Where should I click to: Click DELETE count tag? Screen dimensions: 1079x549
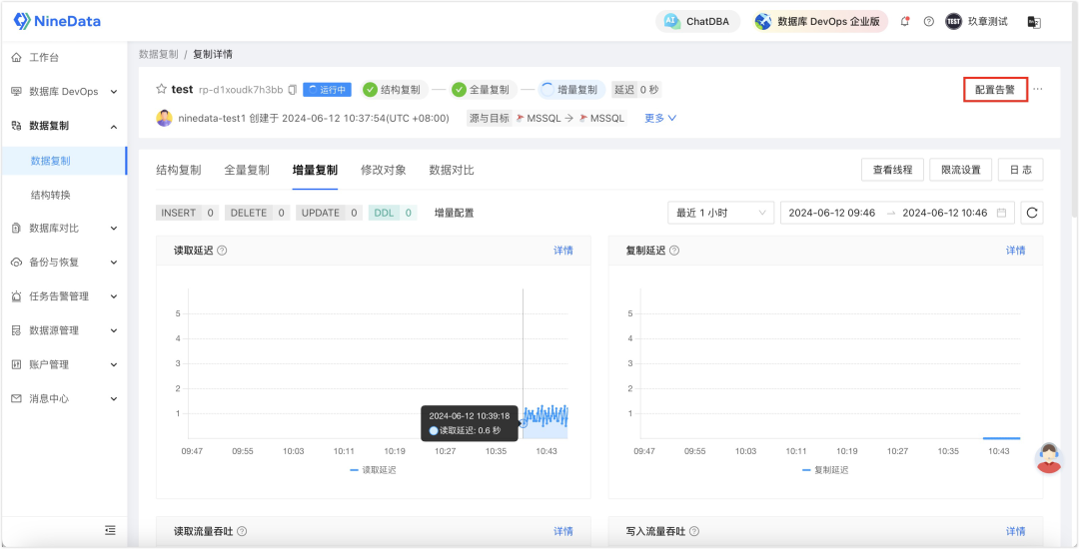tap(258, 213)
